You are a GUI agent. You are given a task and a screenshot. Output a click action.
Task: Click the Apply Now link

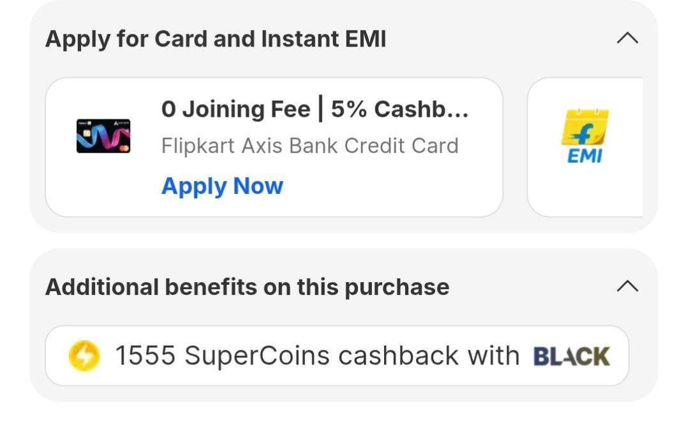[x=222, y=186]
